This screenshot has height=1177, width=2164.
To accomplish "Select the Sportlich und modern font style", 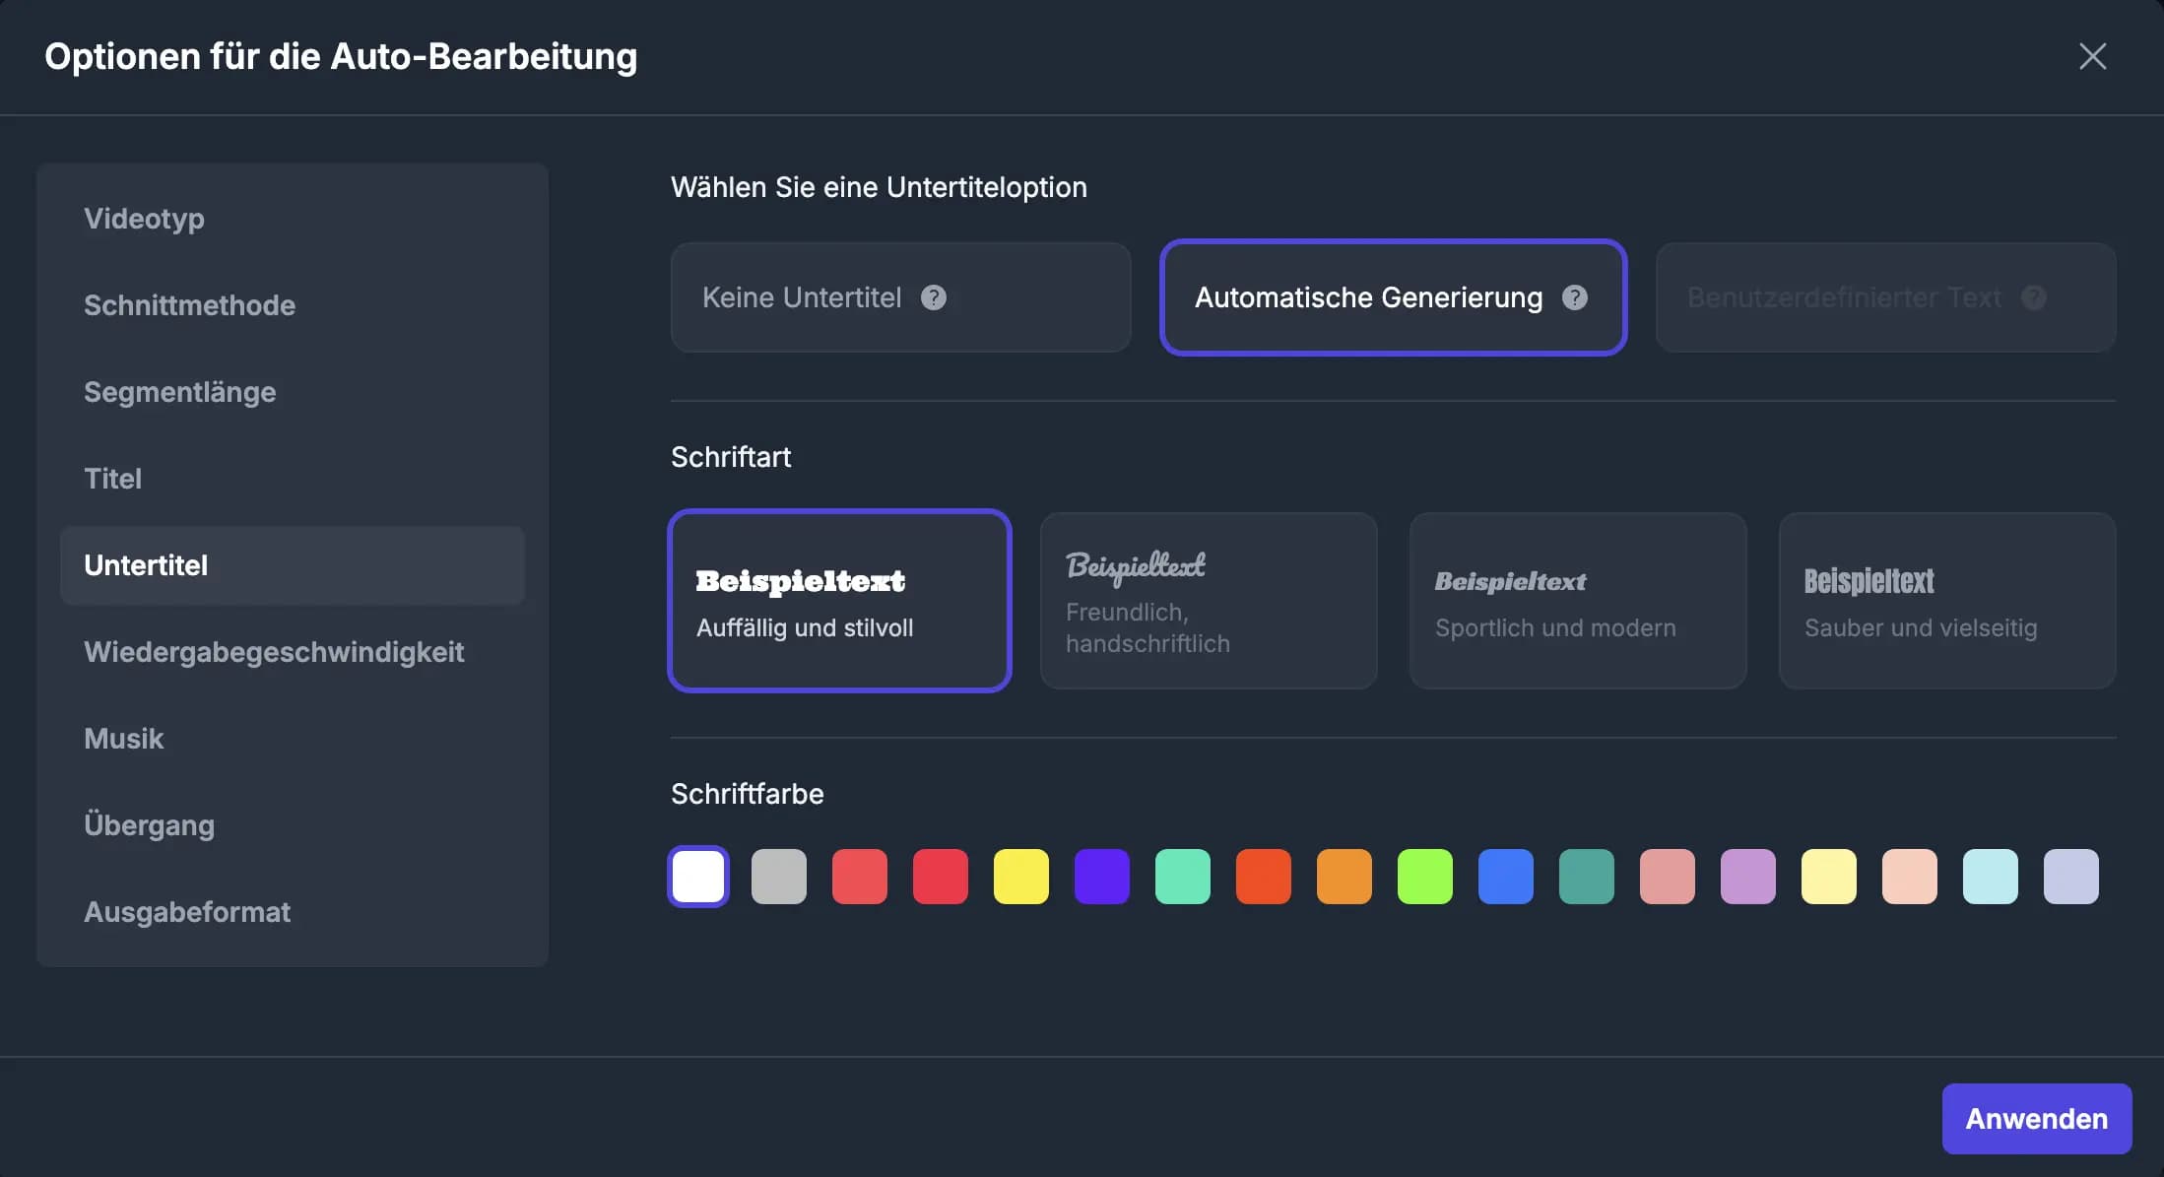I will (1577, 601).
